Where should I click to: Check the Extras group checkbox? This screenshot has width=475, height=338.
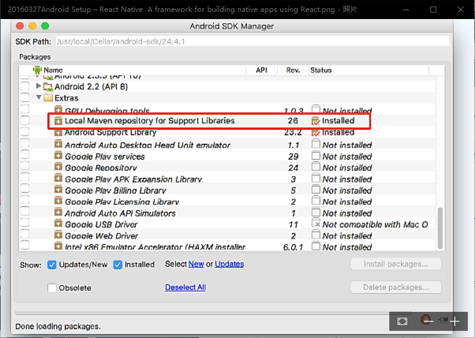coord(25,98)
